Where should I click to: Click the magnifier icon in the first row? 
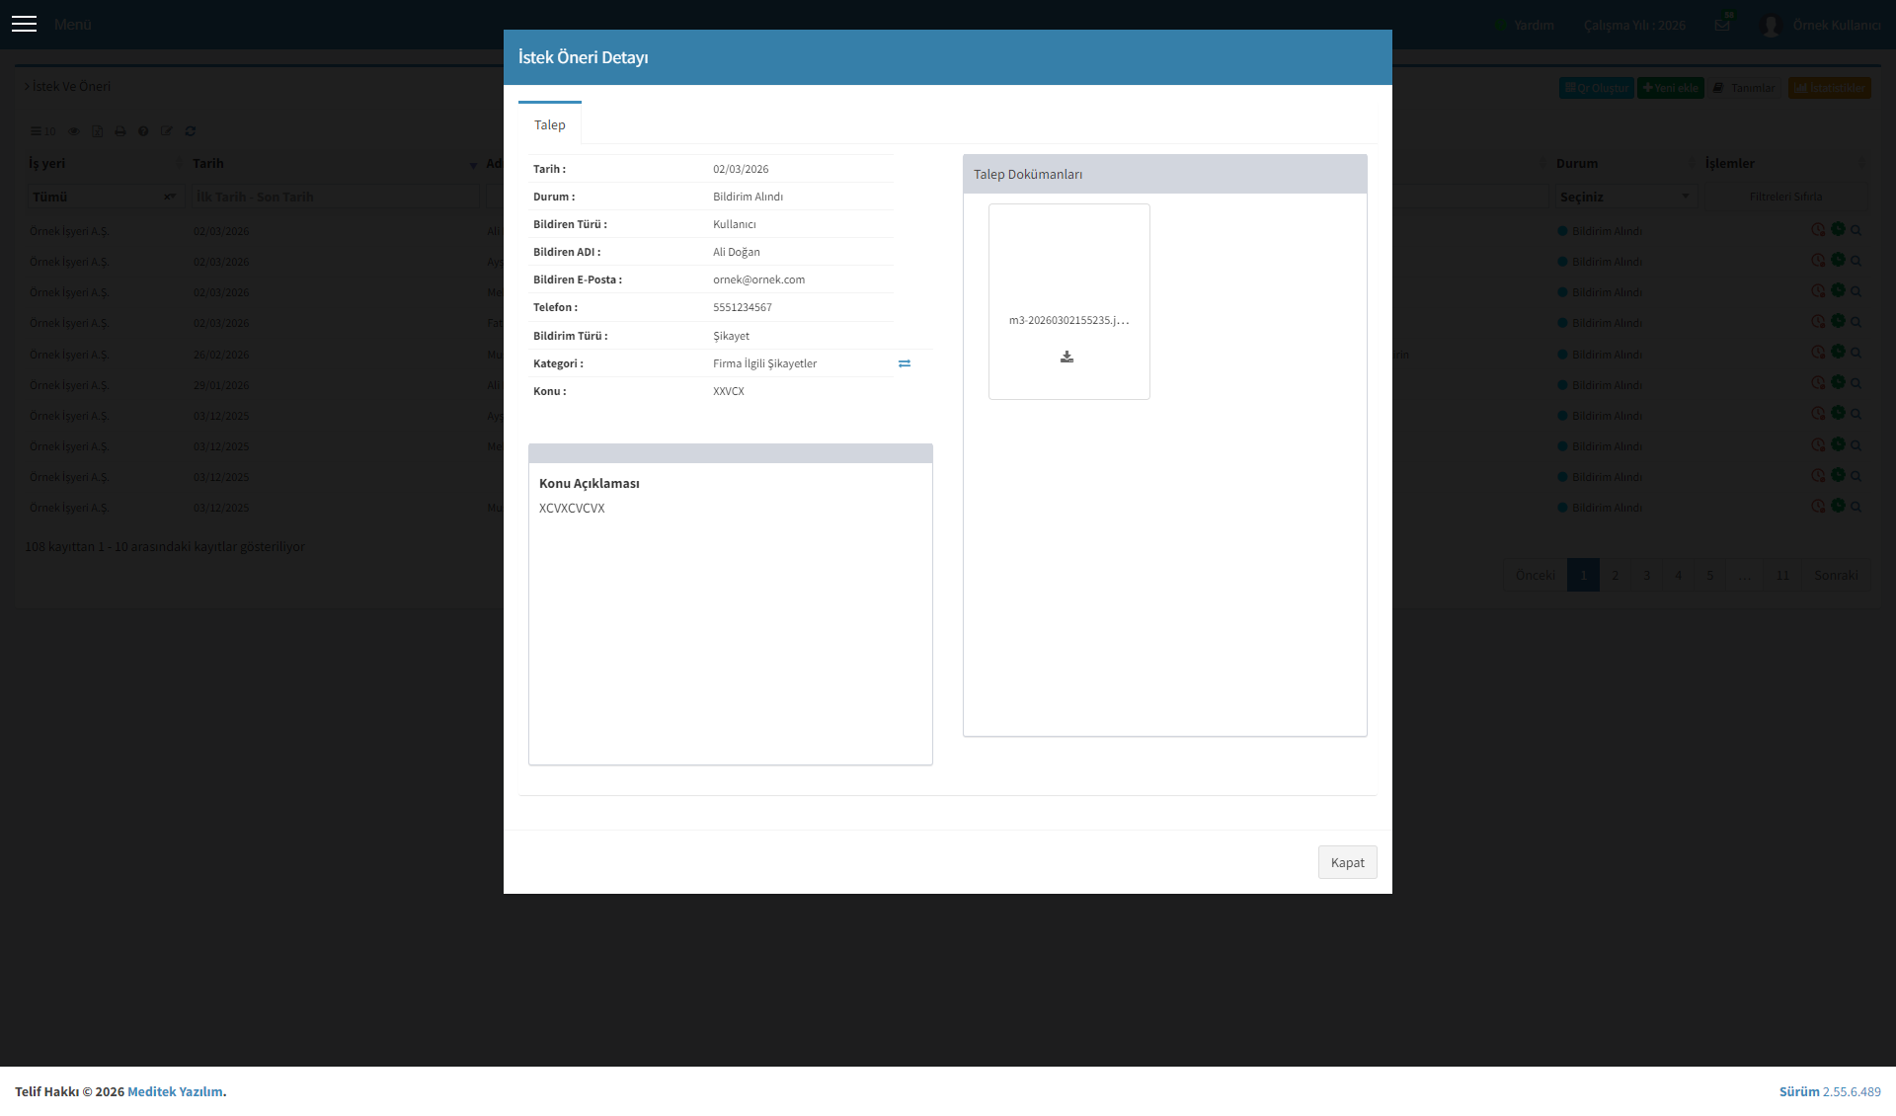pyautogui.click(x=1856, y=230)
